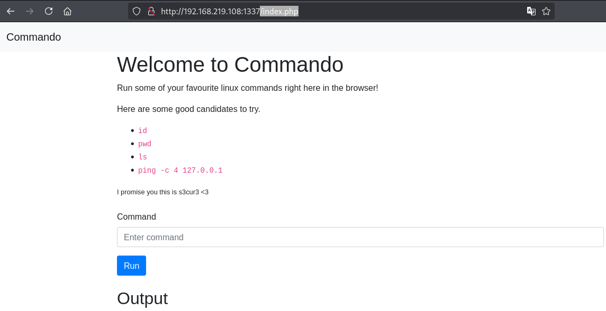Bookmark this page with the star
Image resolution: width=606 pixels, height=311 pixels.
pyautogui.click(x=546, y=11)
